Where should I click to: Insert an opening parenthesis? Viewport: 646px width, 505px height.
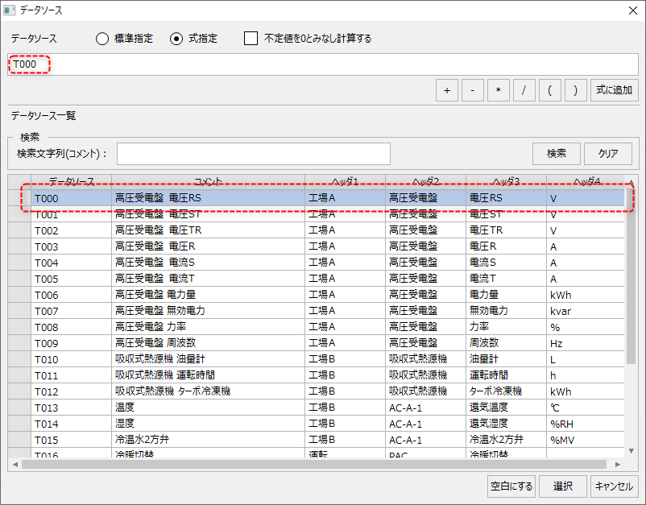549,91
